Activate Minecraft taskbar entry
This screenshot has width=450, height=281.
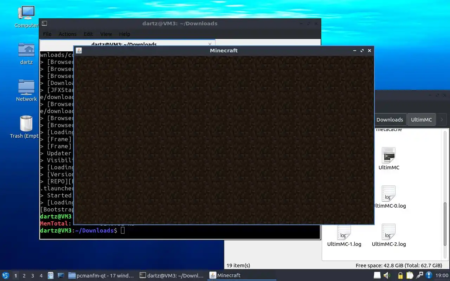(242, 275)
